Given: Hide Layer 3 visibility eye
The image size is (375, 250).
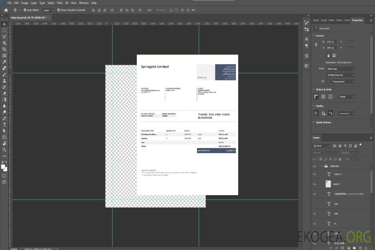Looking at the screenshot, I should pos(315,184).
